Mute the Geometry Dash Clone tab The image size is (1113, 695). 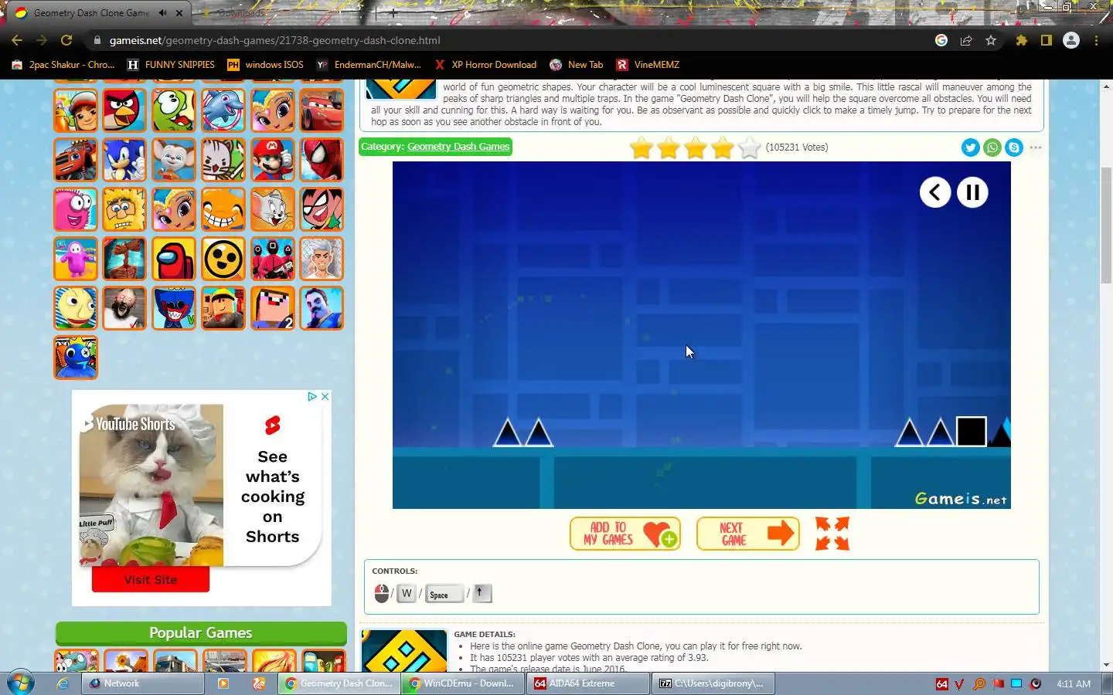(162, 13)
